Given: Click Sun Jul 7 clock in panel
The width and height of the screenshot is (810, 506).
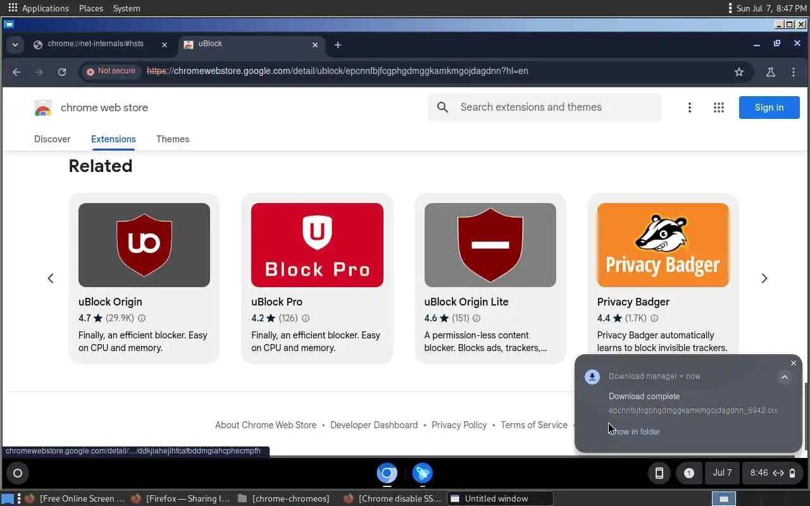Looking at the screenshot, I should pyautogui.click(x=771, y=8).
